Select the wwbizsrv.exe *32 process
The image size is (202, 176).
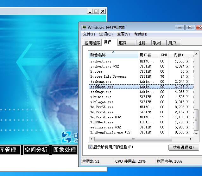pos(141,127)
